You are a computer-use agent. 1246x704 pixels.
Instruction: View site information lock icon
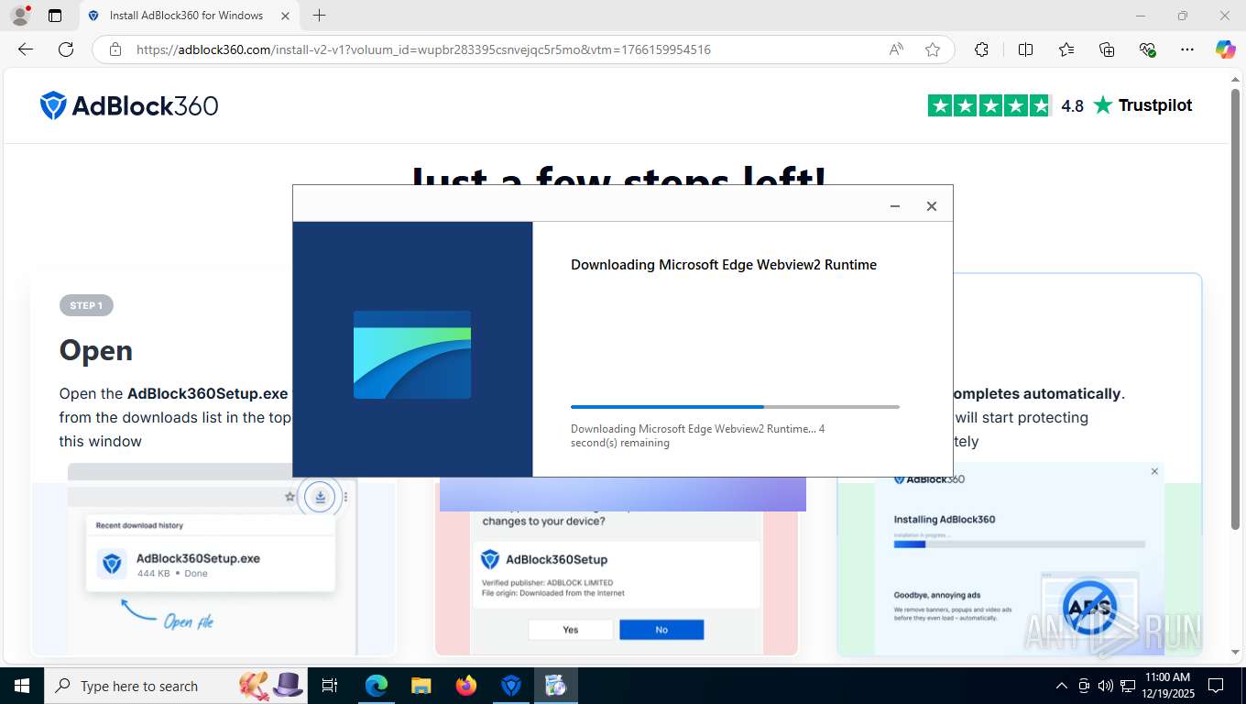pos(115,49)
